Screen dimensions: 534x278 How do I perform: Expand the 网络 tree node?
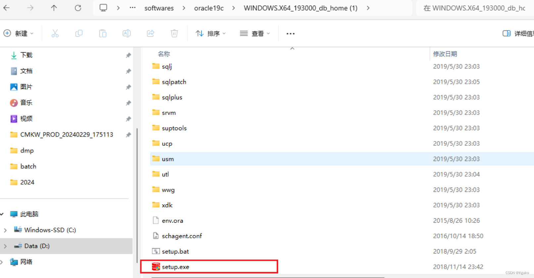(2, 262)
